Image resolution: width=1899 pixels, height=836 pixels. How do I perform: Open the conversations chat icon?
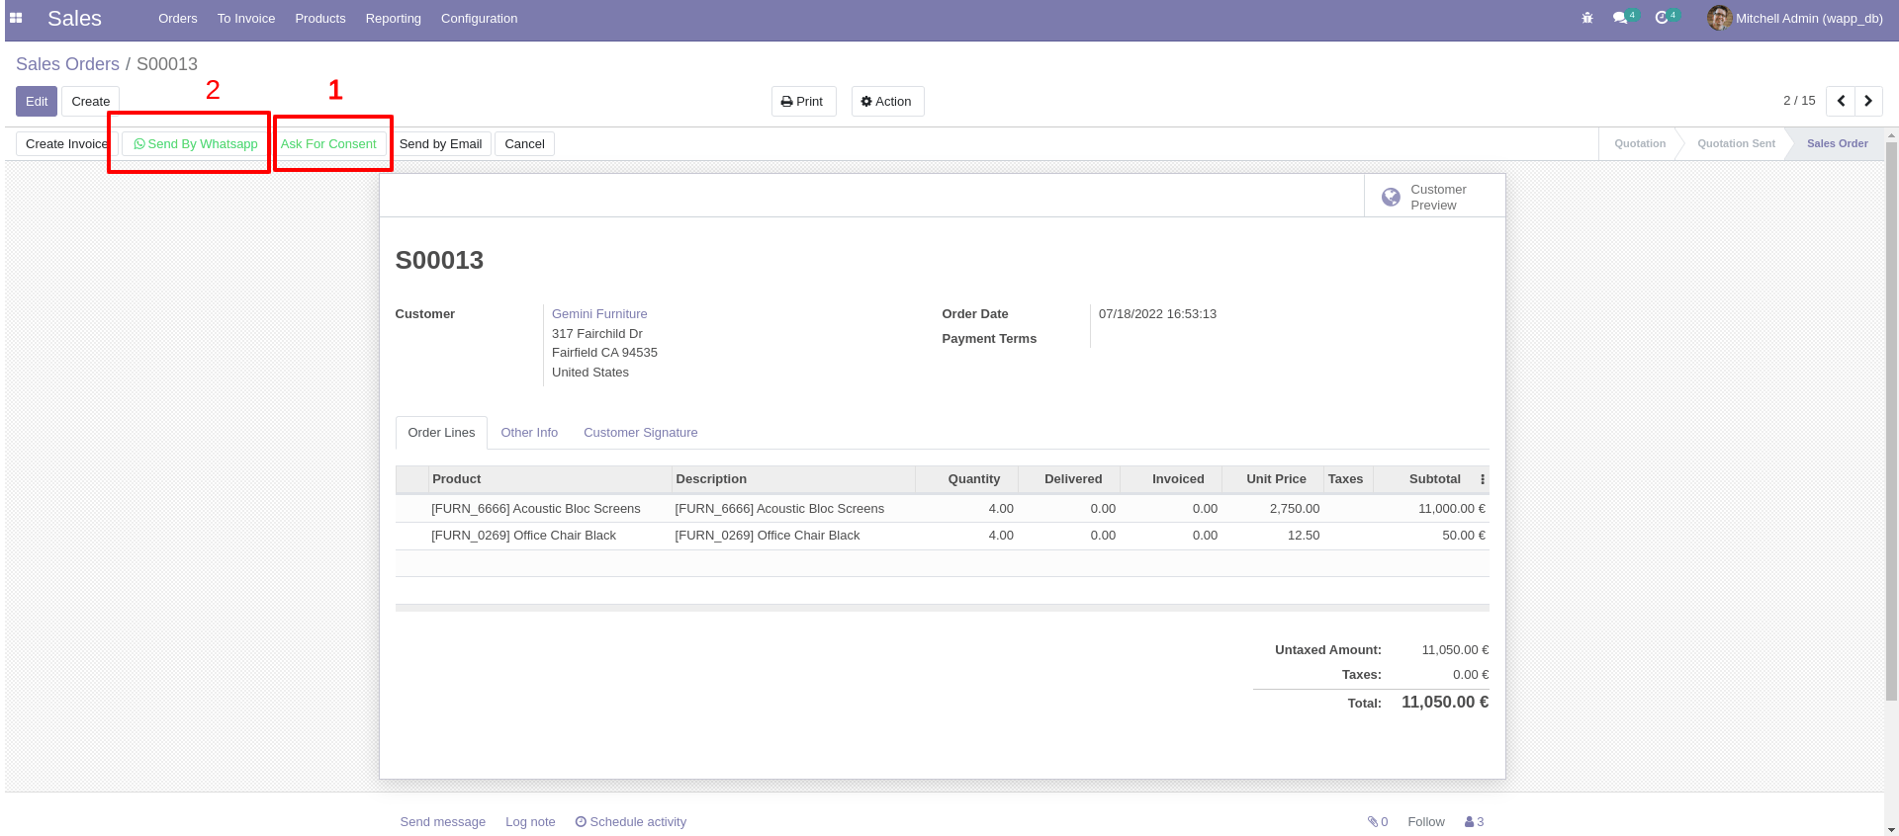[1620, 18]
